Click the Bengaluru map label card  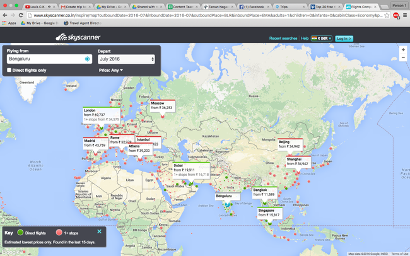(x=228, y=196)
